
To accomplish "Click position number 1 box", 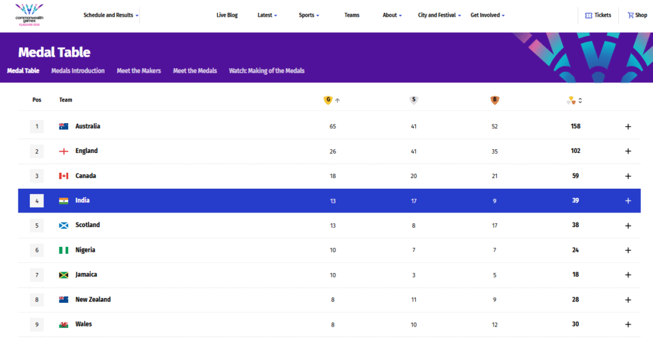I will (x=36, y=126).
